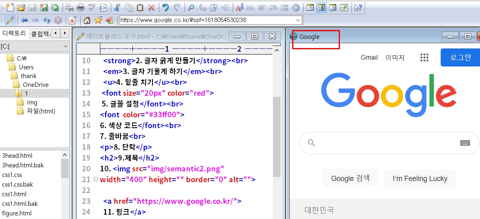This screenshot has width=480, height=219.
Task: Click the left tab-scroll arrow beside 클립텍스트
Action: [x=55, y=33]
